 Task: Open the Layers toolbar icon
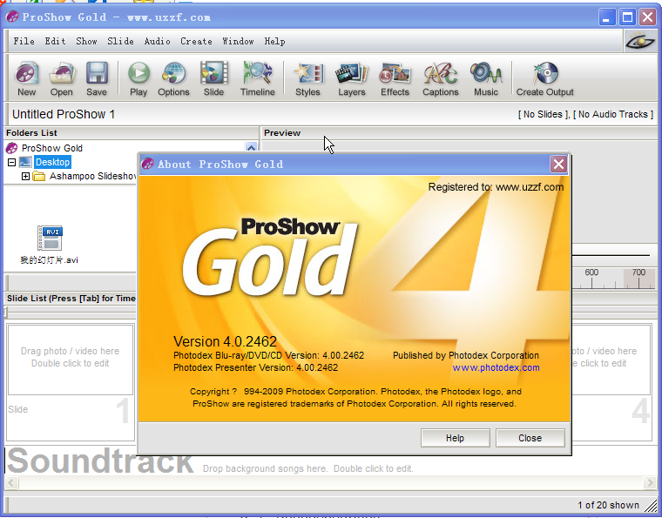pos(352,79)
